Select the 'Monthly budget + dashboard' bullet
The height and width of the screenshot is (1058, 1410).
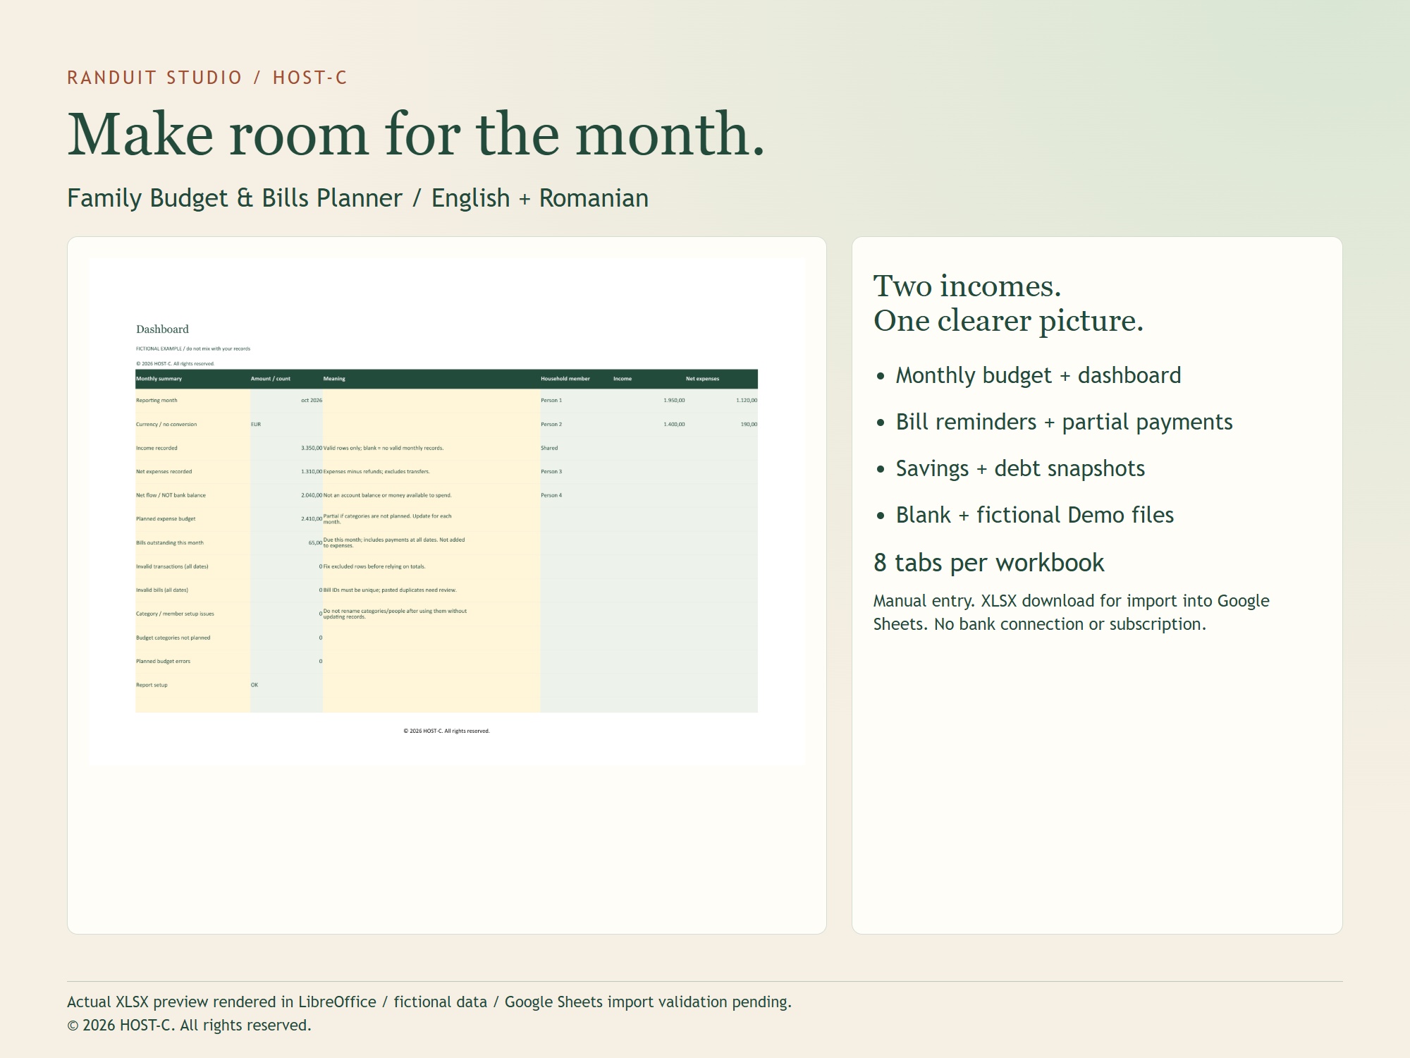coord(1038,375)
